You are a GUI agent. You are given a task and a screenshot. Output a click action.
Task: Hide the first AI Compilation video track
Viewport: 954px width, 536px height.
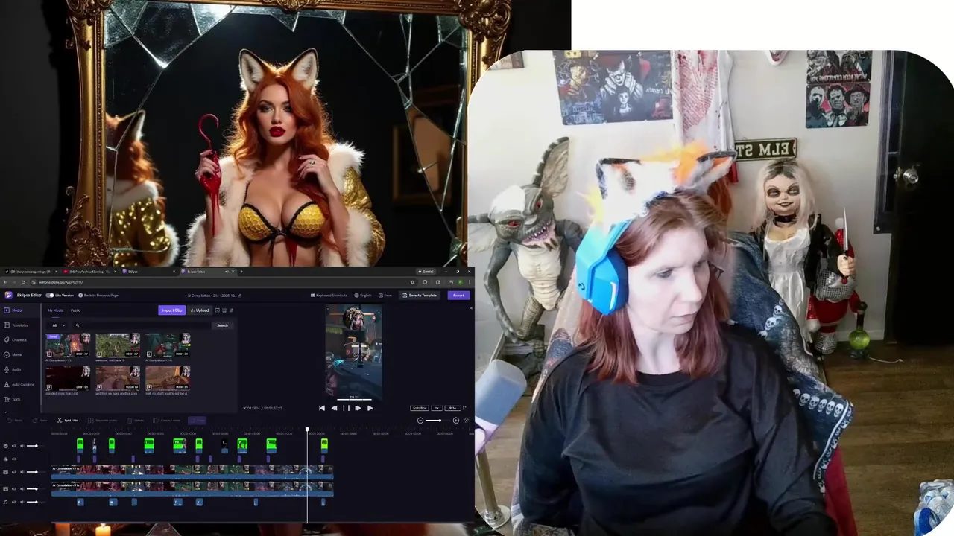click(14, 472)
